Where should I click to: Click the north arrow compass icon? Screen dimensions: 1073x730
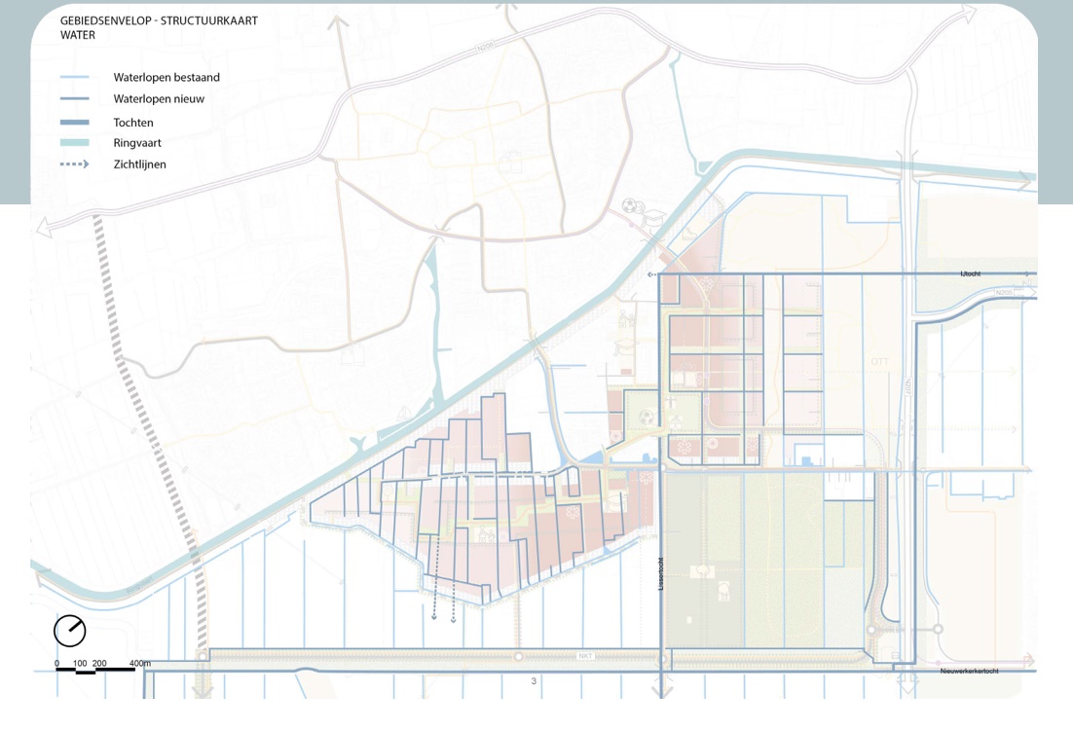pos(70,631)
